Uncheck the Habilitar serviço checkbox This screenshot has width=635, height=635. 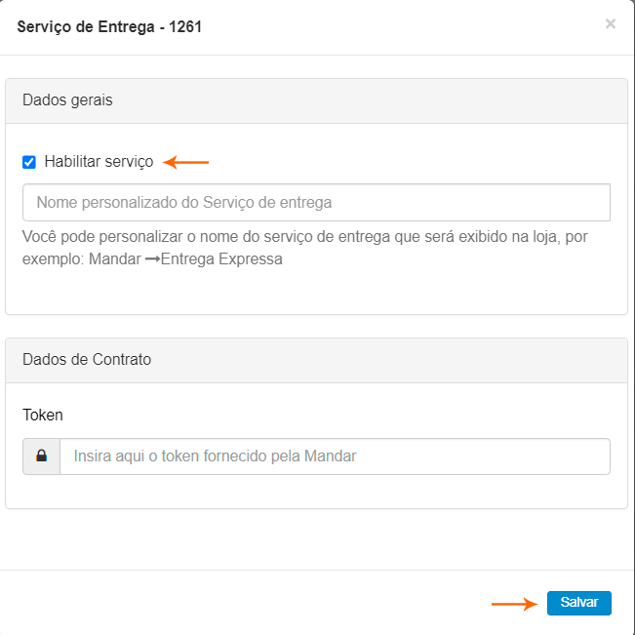pyautogui.click(x=29, y=162)
